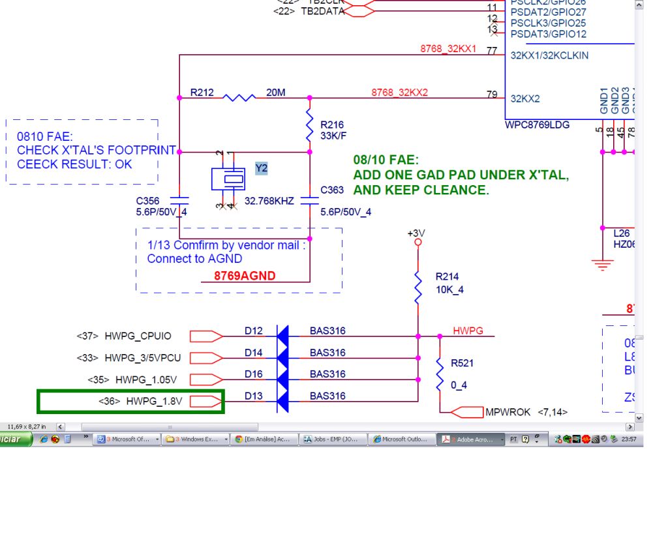The height and width of the screenshot is (534, 668).
Task: Click the network tray icon with red X
Action: (558, 439)
